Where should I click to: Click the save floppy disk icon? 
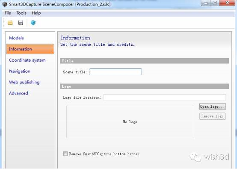coord(21,23)
